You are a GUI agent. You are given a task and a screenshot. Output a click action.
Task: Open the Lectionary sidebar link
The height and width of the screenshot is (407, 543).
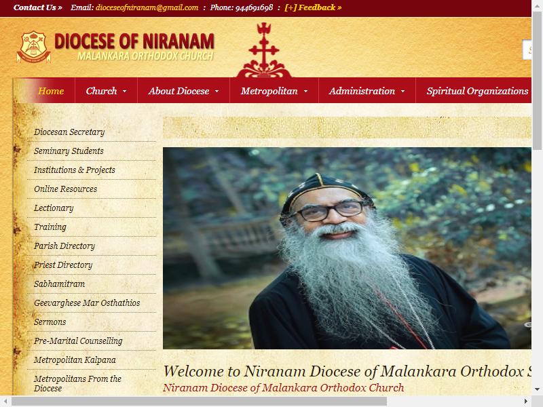[54, 208]
